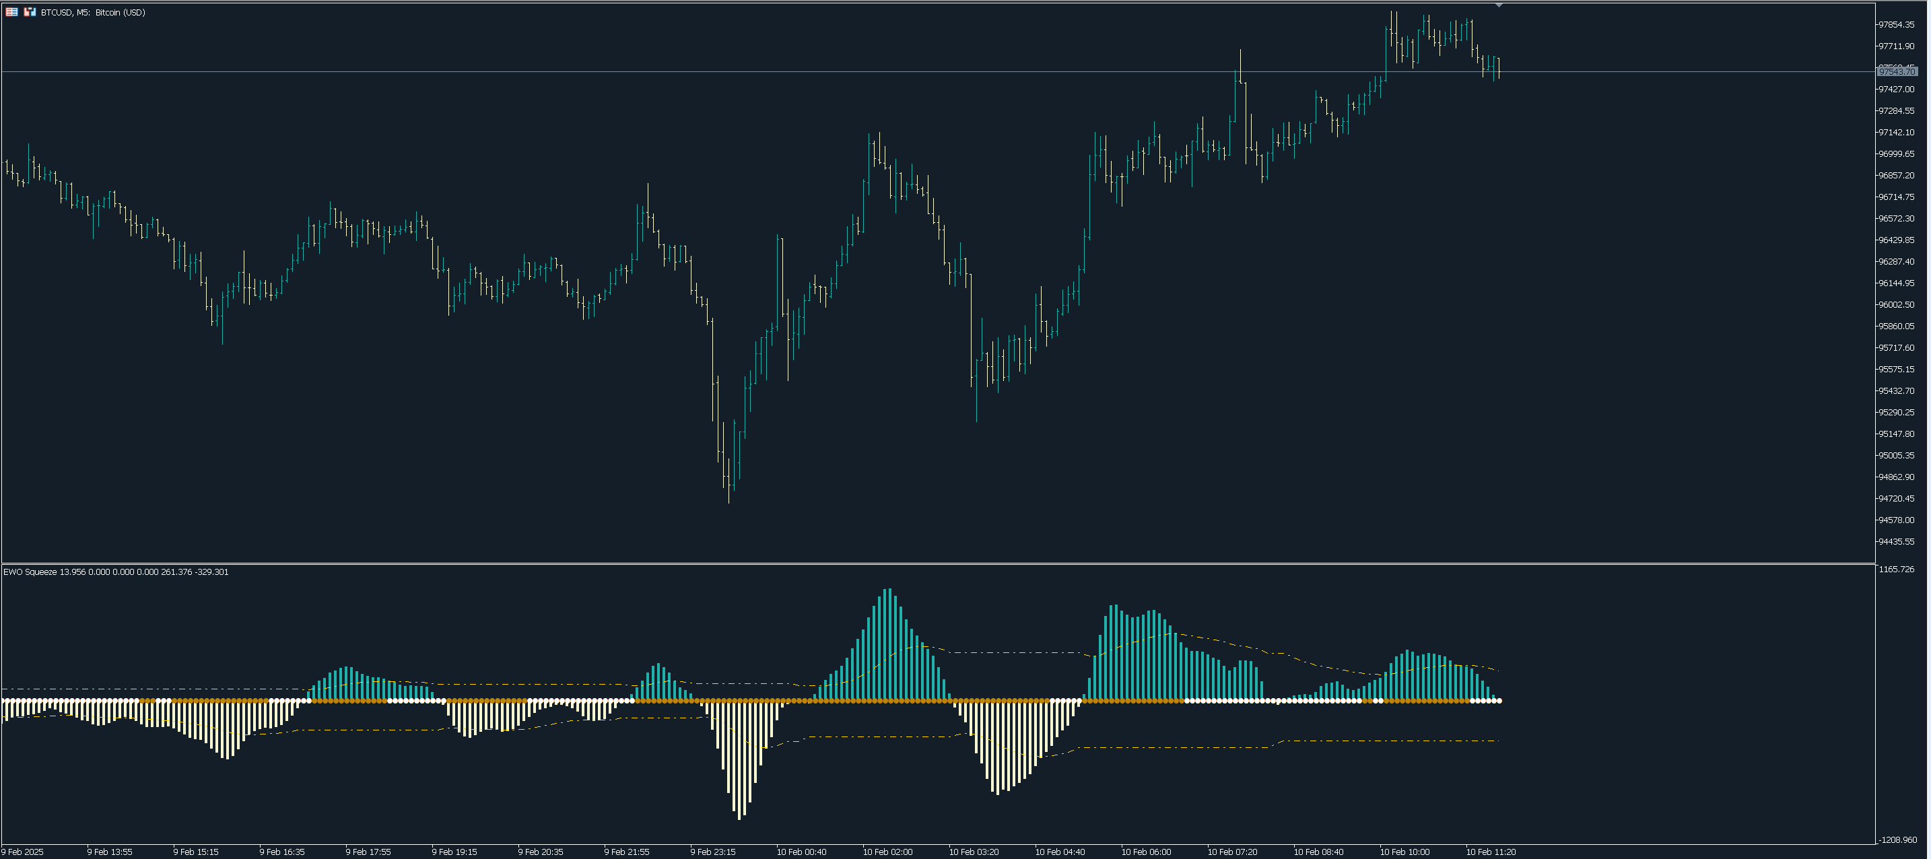The image size is (1931, 859).
Task: Click the 9 Feb 13:55 time label
Action: point(110,852)
